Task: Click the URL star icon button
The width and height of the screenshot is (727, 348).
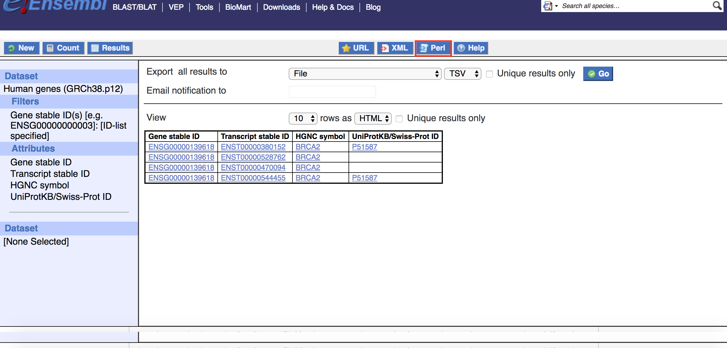Action: [356, 48]
